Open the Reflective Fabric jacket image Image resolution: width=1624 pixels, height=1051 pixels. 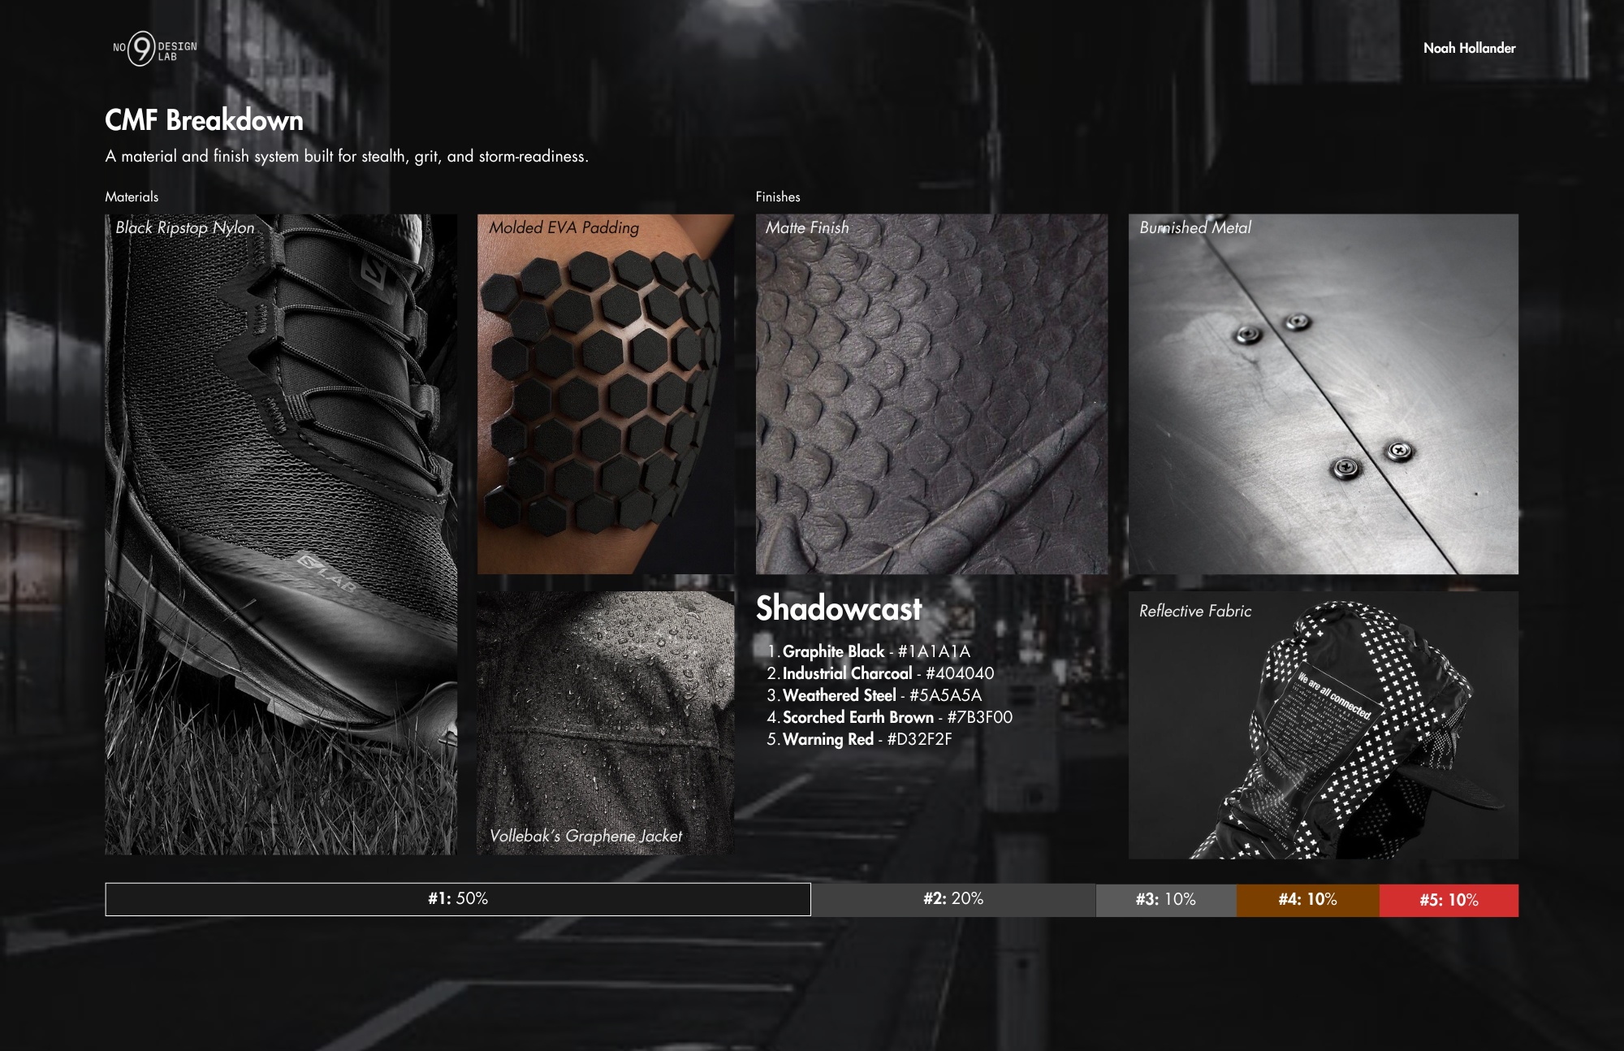(1323, 724)
